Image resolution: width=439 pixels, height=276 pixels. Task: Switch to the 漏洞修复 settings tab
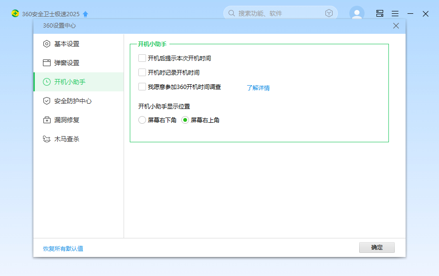tap(66, 120)
